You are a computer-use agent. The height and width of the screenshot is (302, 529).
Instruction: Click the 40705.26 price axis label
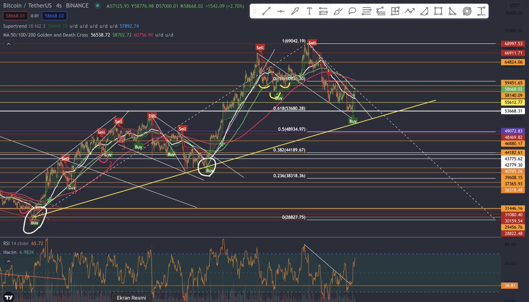point(514,171)
